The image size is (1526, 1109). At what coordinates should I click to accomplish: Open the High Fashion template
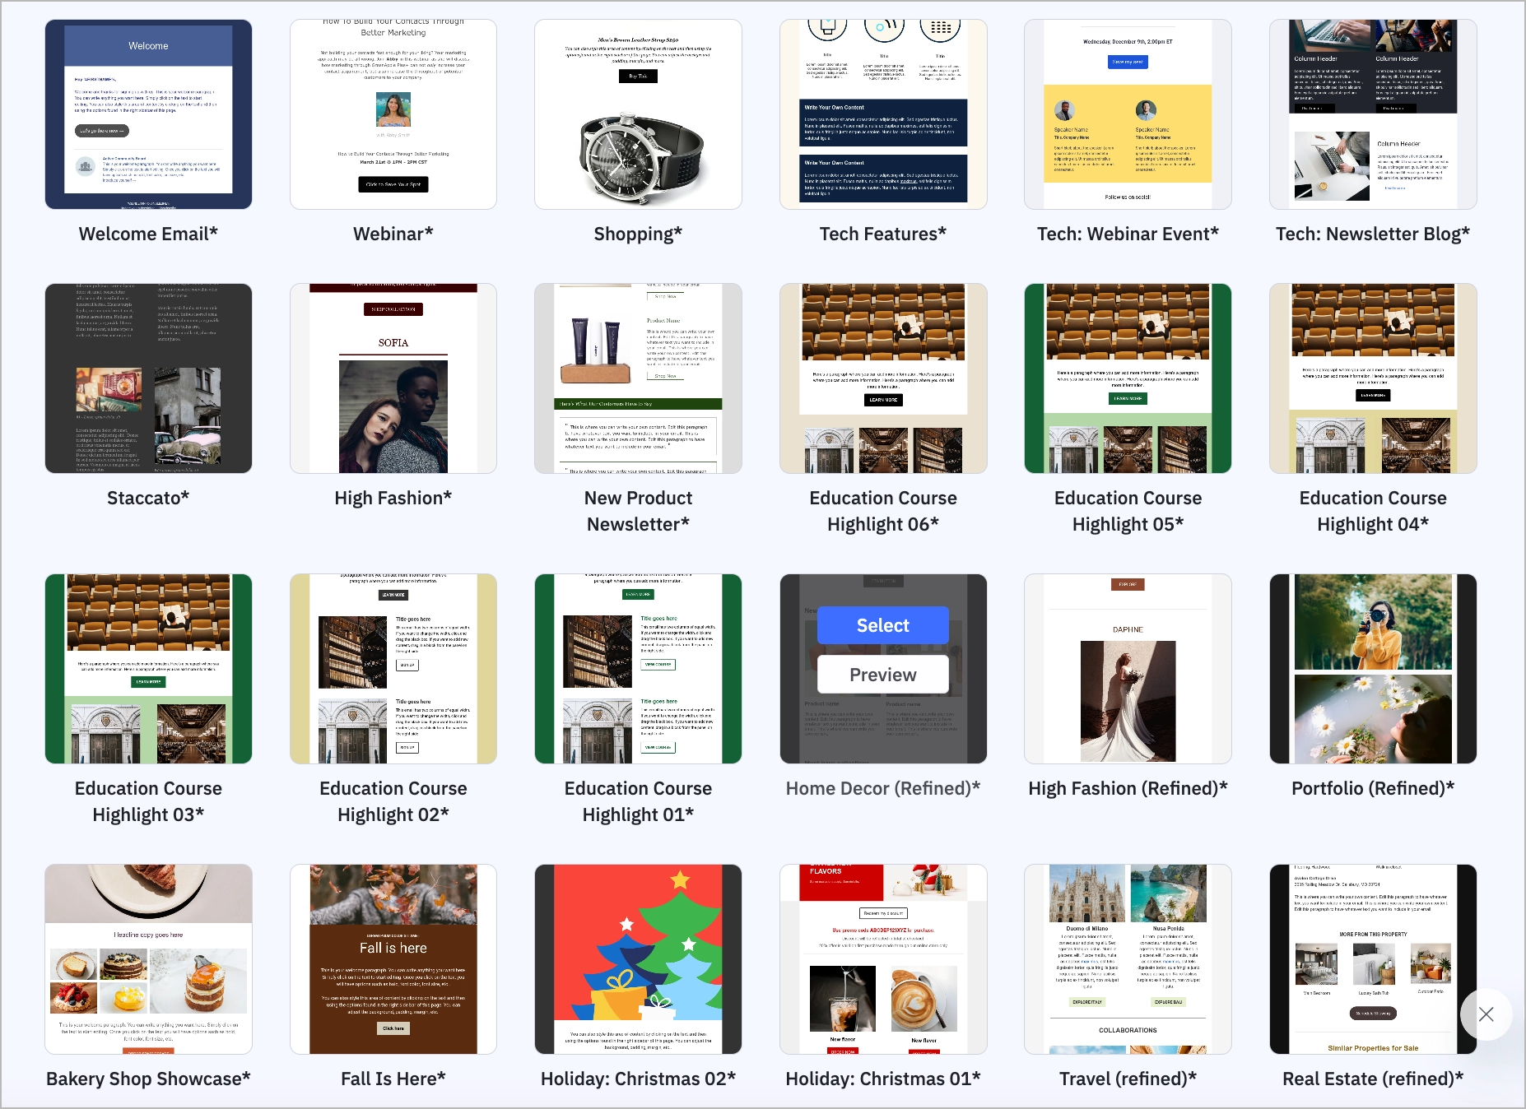pyautogui.click(x=393, y=378)
